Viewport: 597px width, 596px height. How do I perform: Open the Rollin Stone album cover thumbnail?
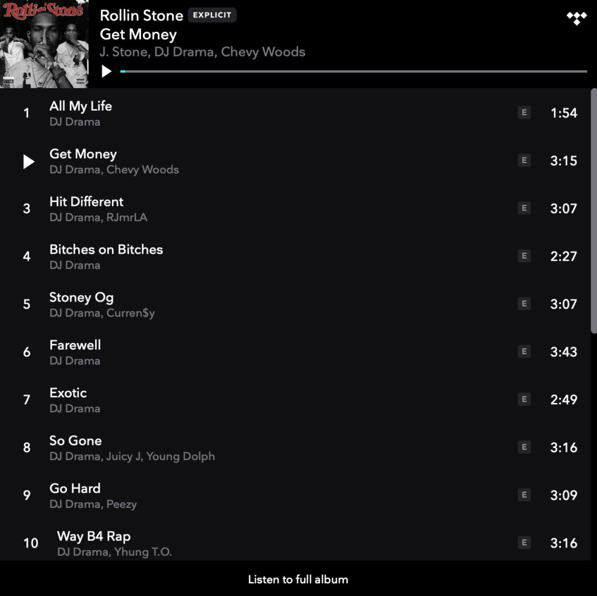pos(44,44)
